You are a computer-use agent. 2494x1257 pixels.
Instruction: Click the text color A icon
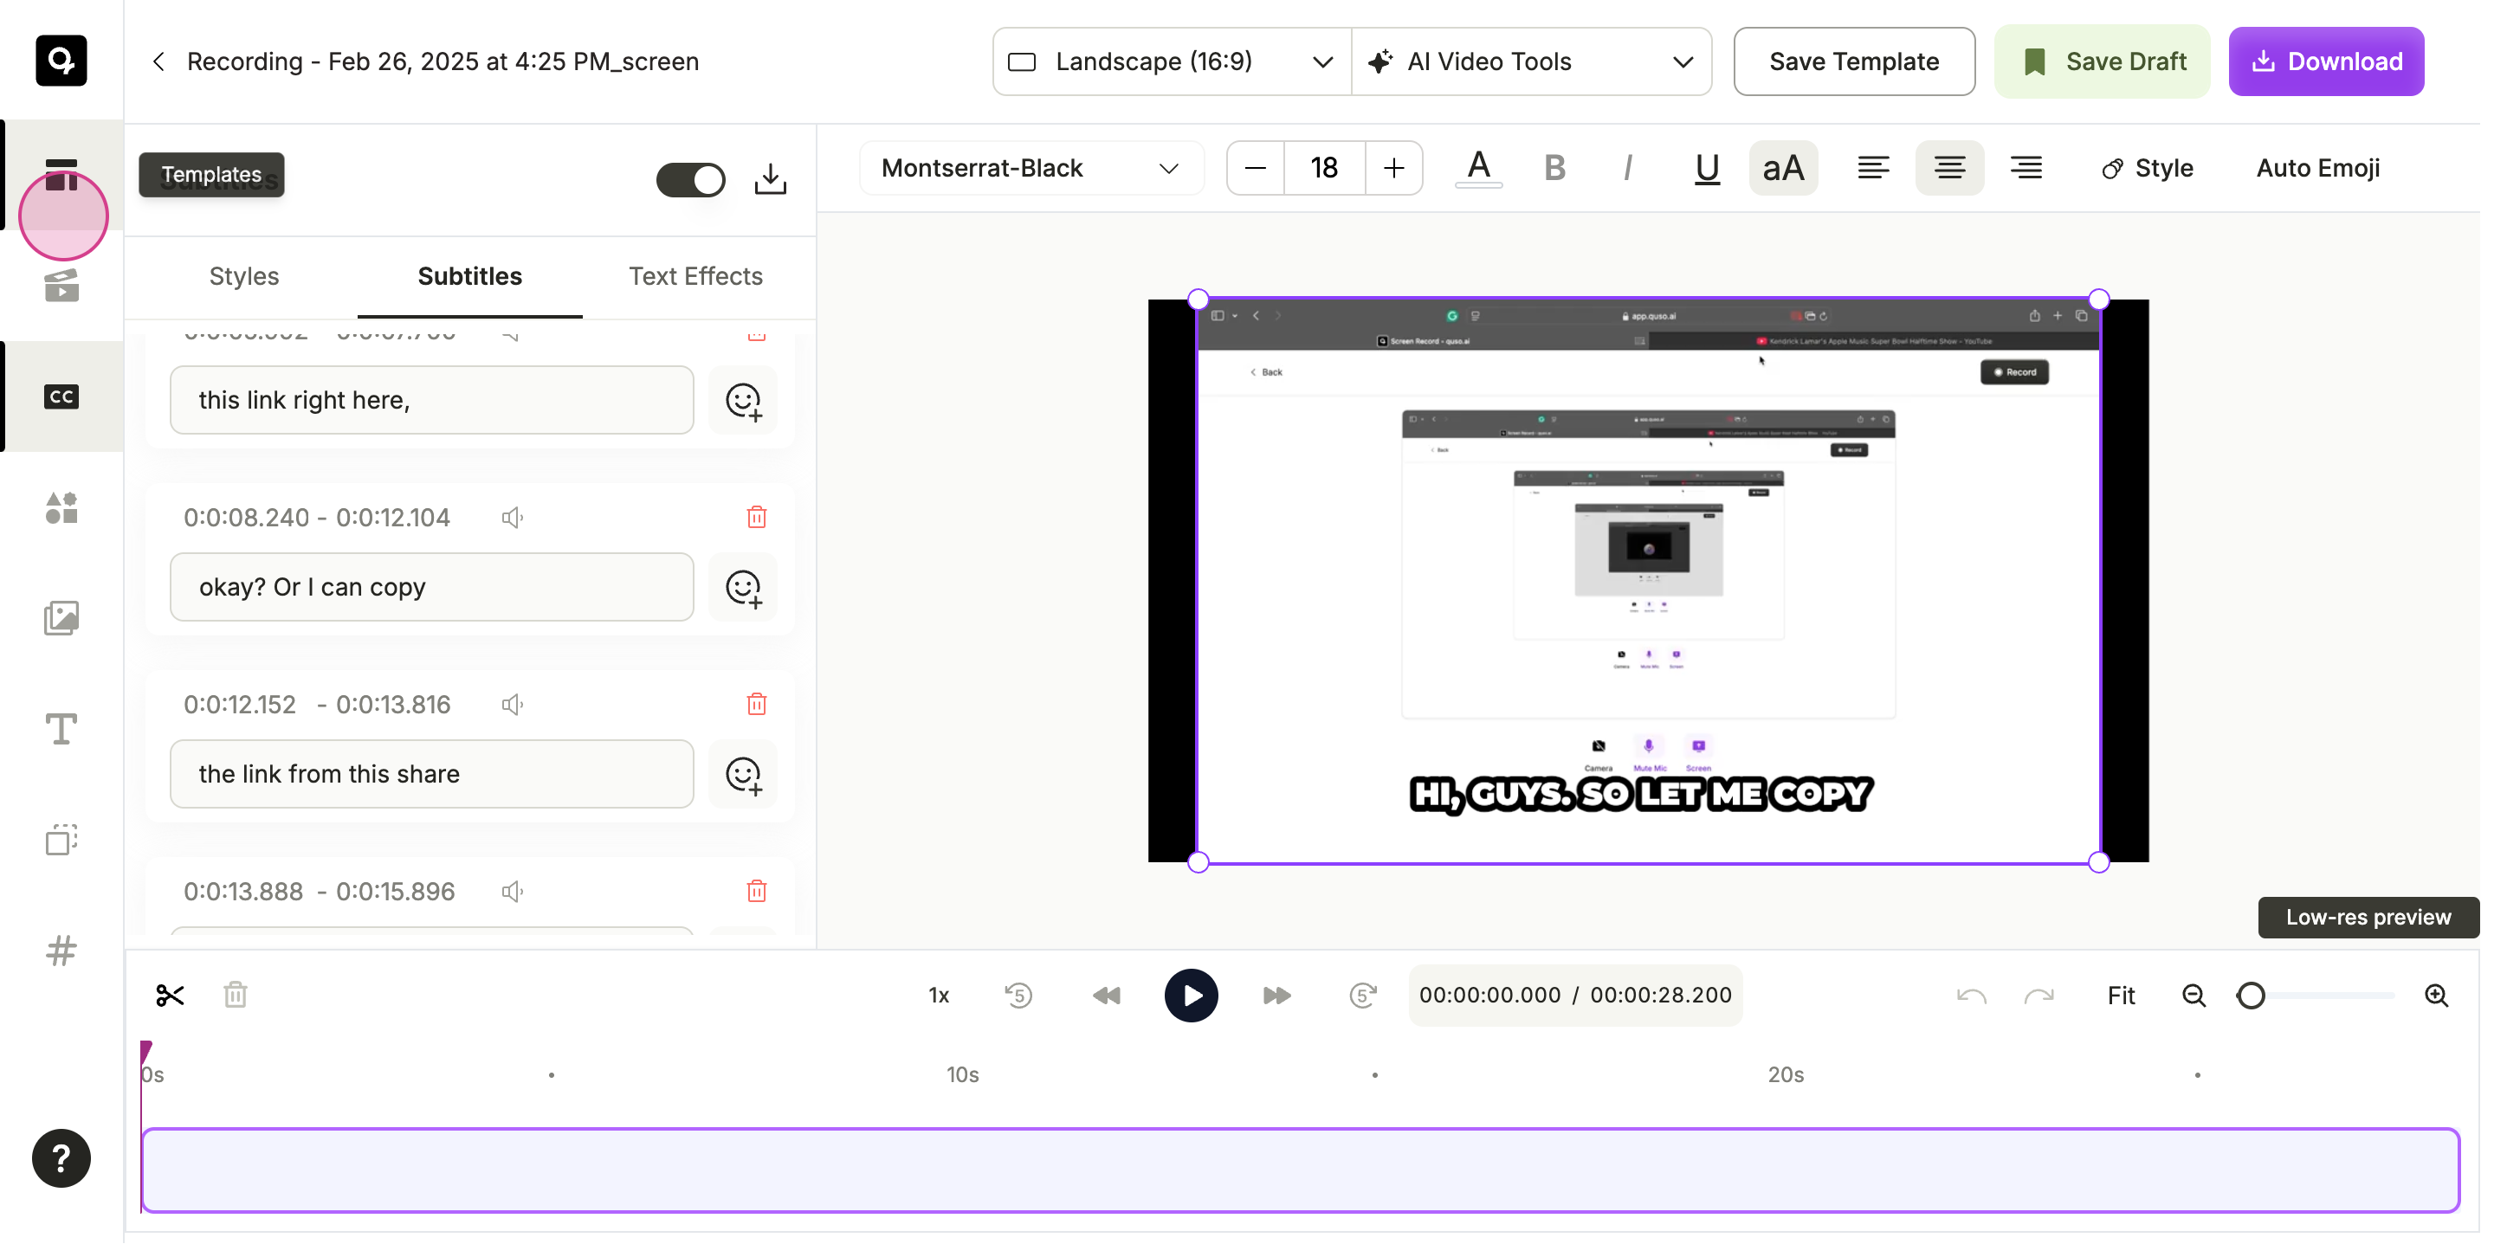[x=1478, y=168]
